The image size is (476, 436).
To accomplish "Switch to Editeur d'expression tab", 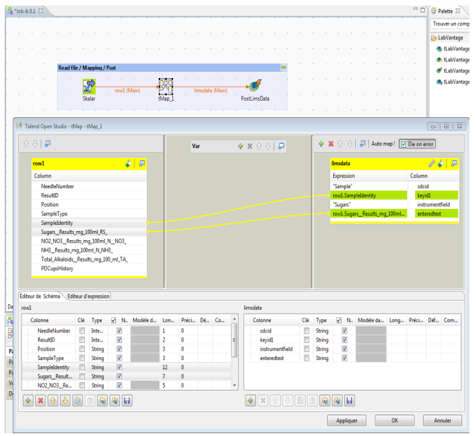I will pyautogui.click(x=88, y=297).
